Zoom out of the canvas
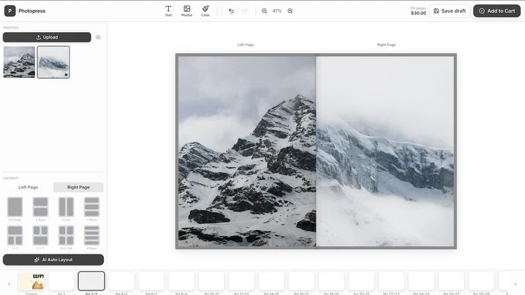The height and width of the screenshot is (295, 525). (264, 11)
